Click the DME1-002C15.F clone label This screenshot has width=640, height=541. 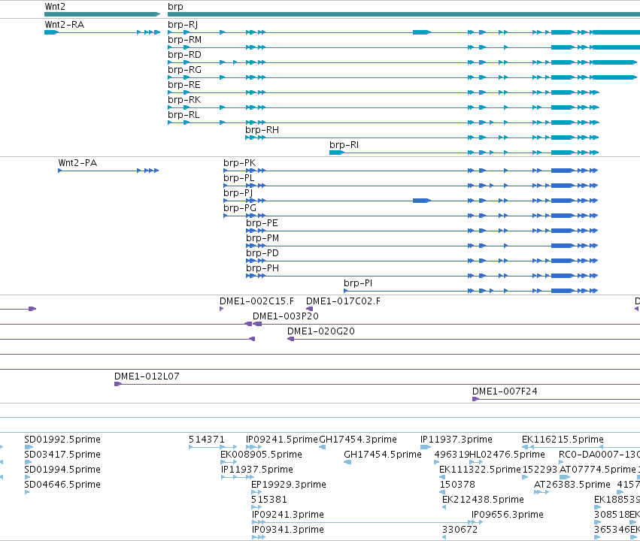click(256, 301)
